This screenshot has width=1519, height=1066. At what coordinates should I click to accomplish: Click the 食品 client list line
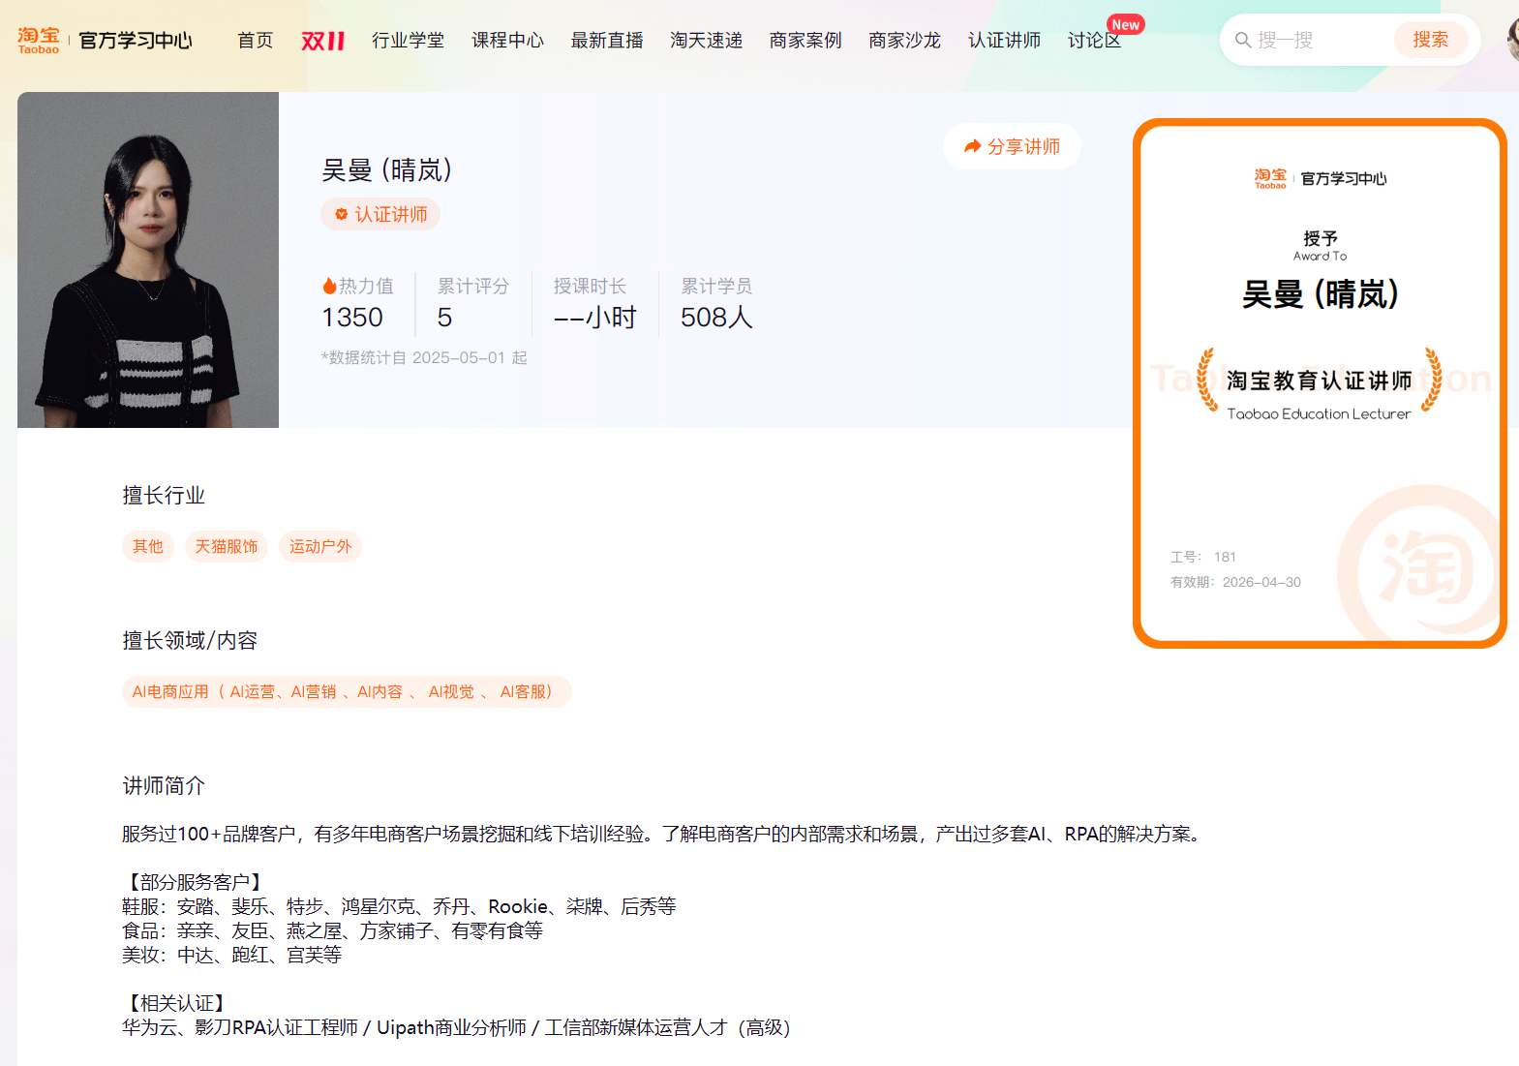332,930
